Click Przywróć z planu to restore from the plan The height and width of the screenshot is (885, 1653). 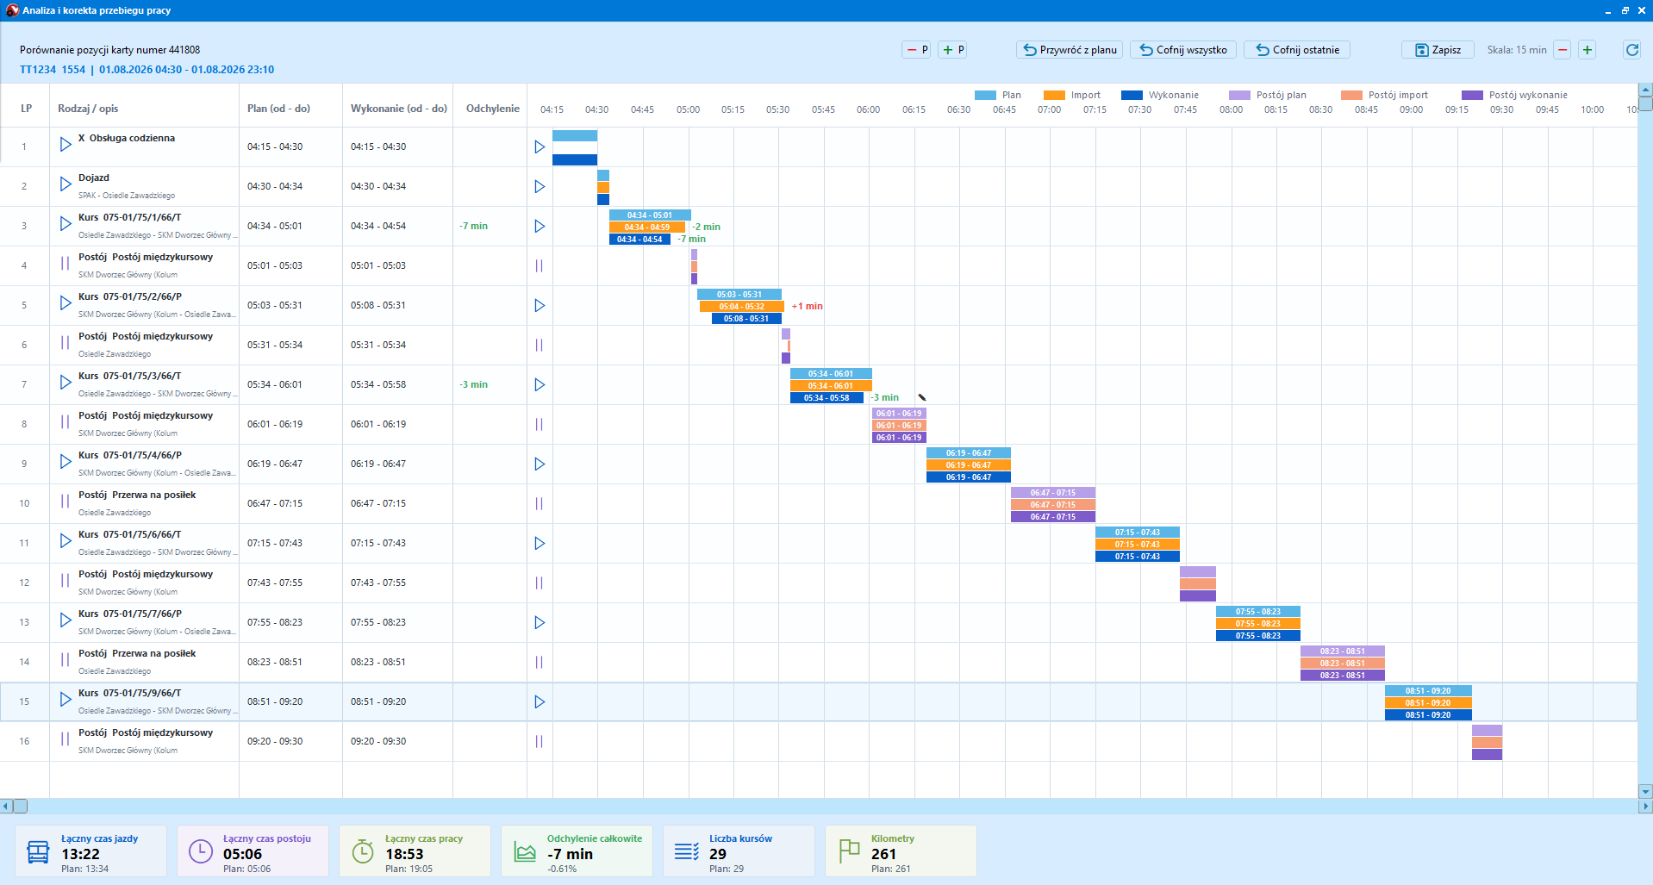click(x=1070, y=50)
